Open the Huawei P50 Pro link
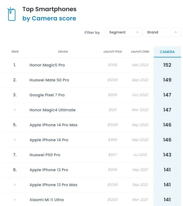 (x=45, y=155)
